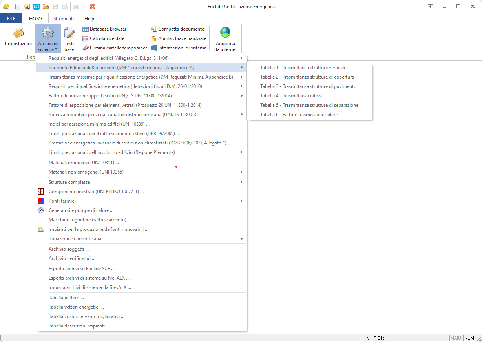Open Informazioni di sistema
The width and height of the screenshot is (482, 342).
(x=179, y=48)
